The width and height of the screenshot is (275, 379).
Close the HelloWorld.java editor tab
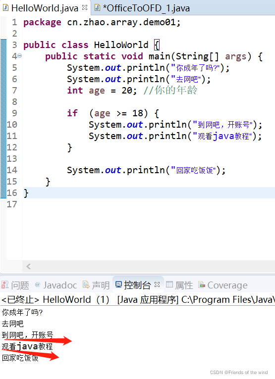point(85,7)
